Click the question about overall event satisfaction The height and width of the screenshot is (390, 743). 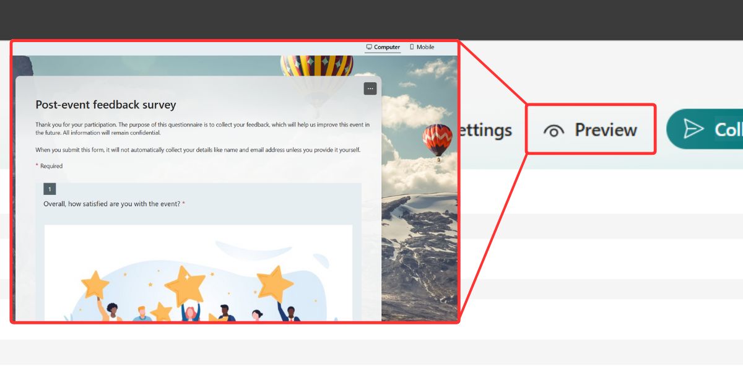coord(111,204)
